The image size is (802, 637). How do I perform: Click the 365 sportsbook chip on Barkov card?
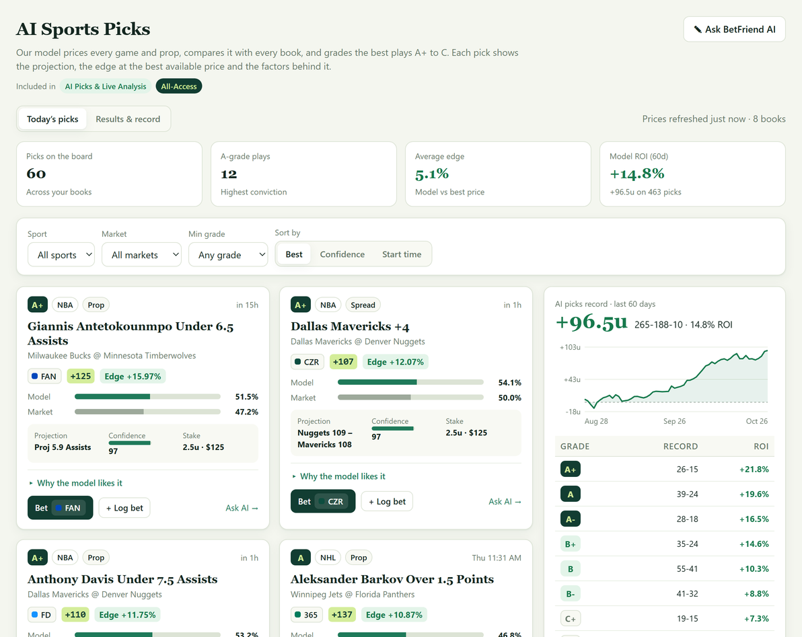[x=306, y=615]
